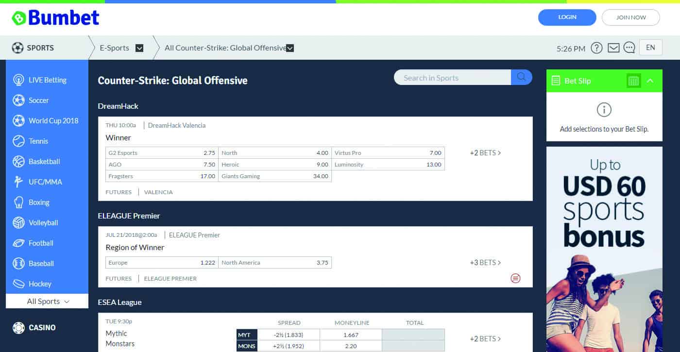The width and height of the screenshot is (680, 352).
Task: Click the Basketball sidebar icon
Action: tap(18, 162)
